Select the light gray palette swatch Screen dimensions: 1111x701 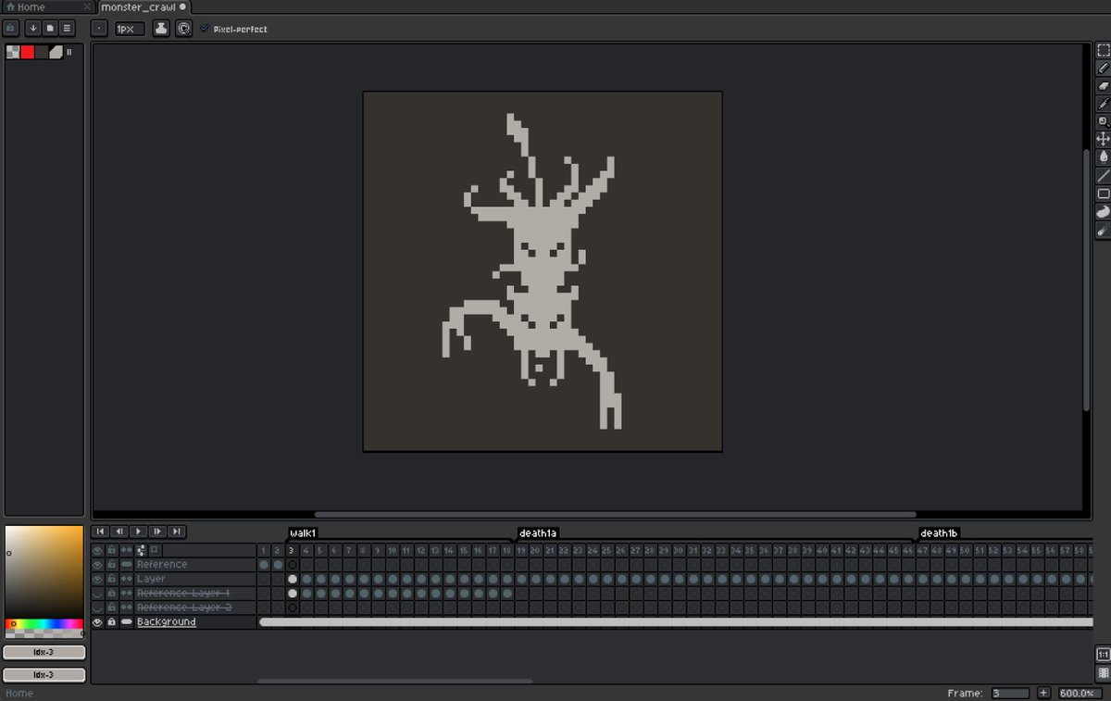pyautogui.click(x=56, y=52)
